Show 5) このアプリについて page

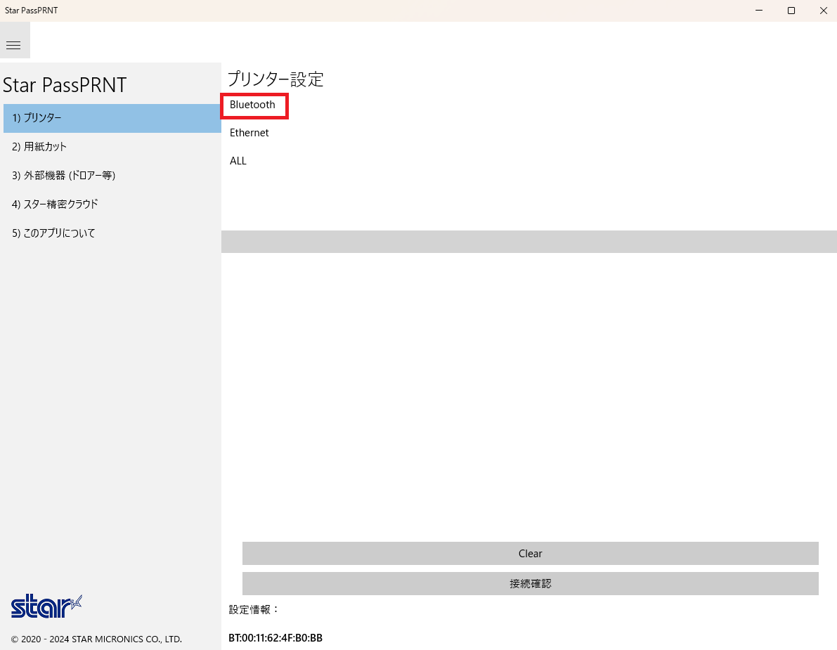point(111,233)
